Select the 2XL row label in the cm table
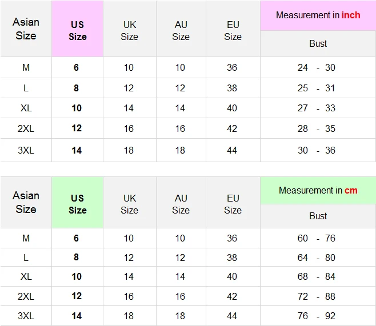 point(26,296)
